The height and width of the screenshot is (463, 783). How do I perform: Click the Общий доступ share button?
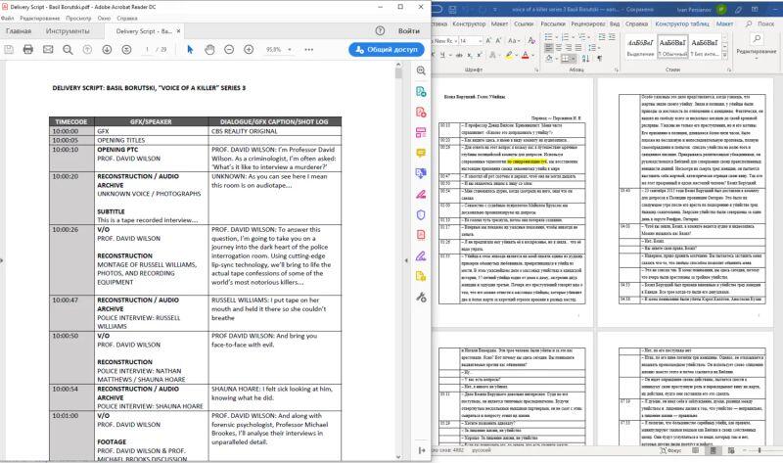tap(386, 49)
